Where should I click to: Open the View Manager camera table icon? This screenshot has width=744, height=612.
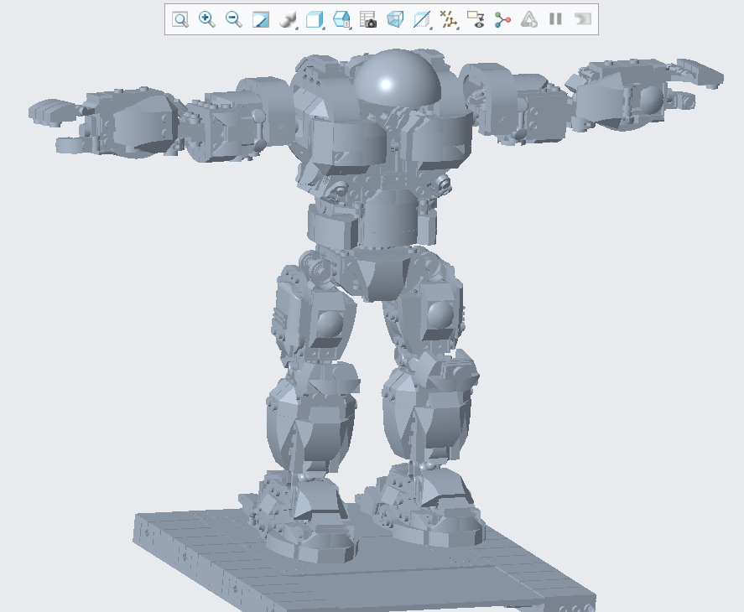368,19
